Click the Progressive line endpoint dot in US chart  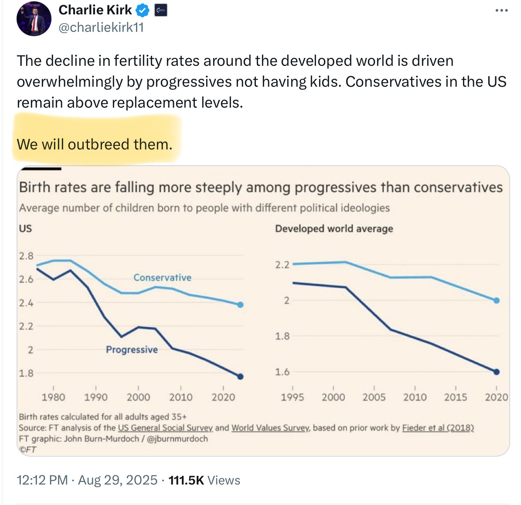point(241,376)
